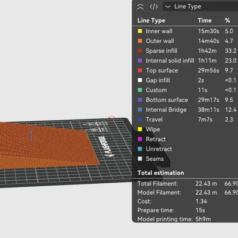Toggle Wipe yellow swatch
Viewport: 238px width, 238px height.
tap(140, 129)
